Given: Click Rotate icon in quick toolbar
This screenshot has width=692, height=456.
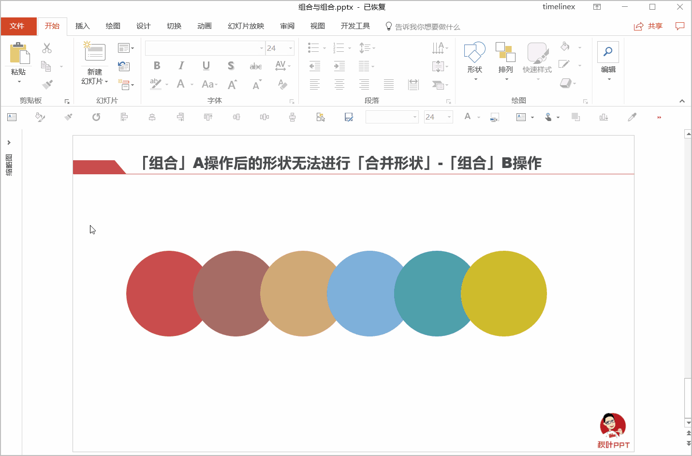Looking at the screenshot, I should tap(96, 117).
